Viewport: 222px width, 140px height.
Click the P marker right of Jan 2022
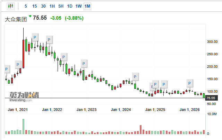tap(63, 57)
